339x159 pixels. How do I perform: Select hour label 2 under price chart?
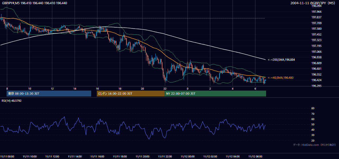click(210, 89)
